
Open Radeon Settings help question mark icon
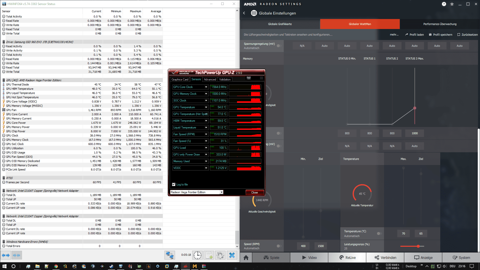[x=444, y=4]
